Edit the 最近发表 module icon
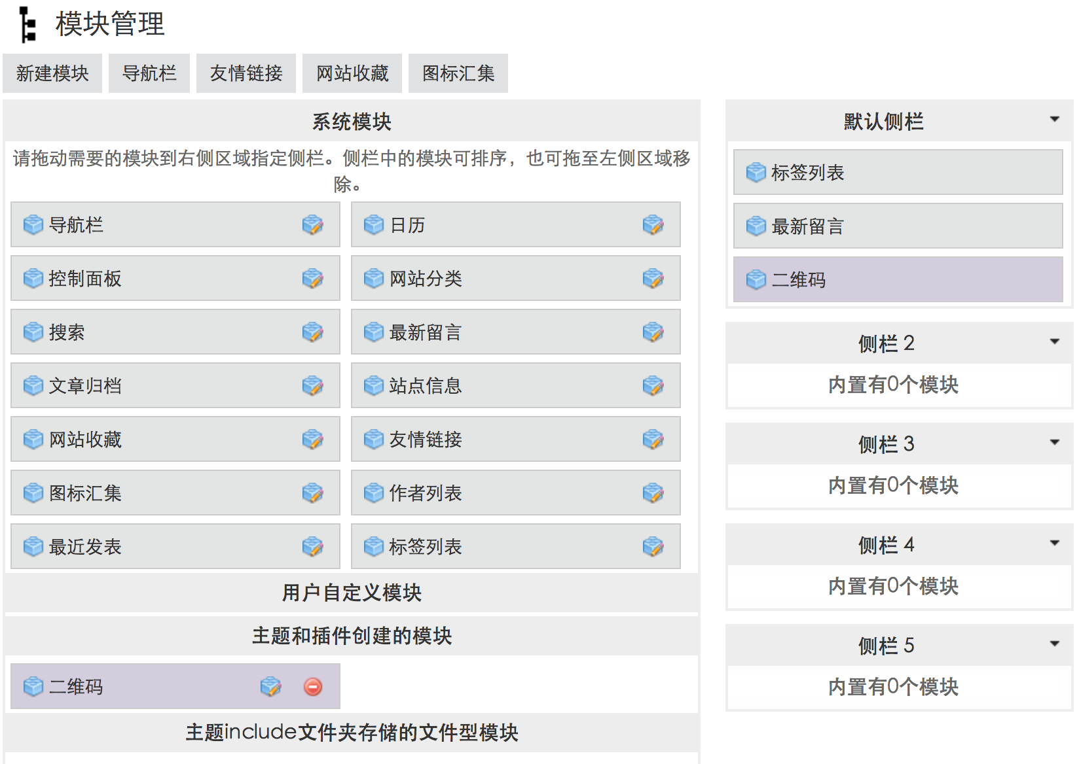This screenshot has width=1079, height=764. [x=313, y=547]
